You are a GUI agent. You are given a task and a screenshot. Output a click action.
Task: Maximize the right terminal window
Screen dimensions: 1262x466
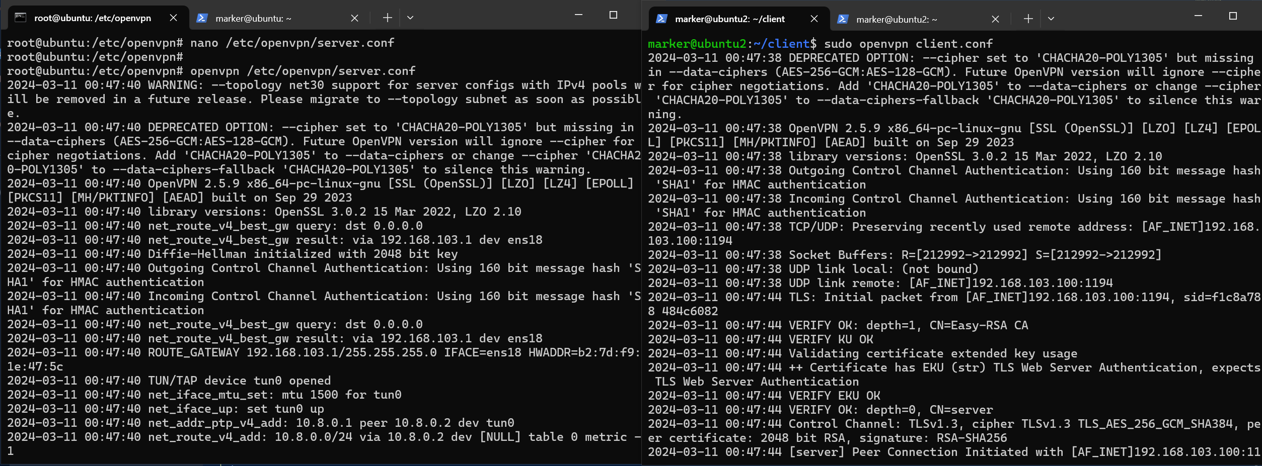coord(1233,16)
